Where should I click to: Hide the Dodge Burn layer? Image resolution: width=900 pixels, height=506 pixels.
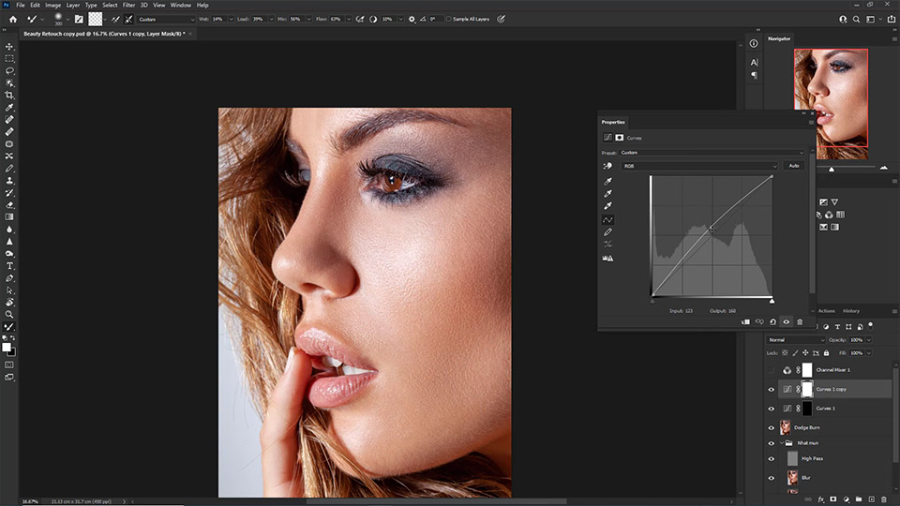[772, 427]
